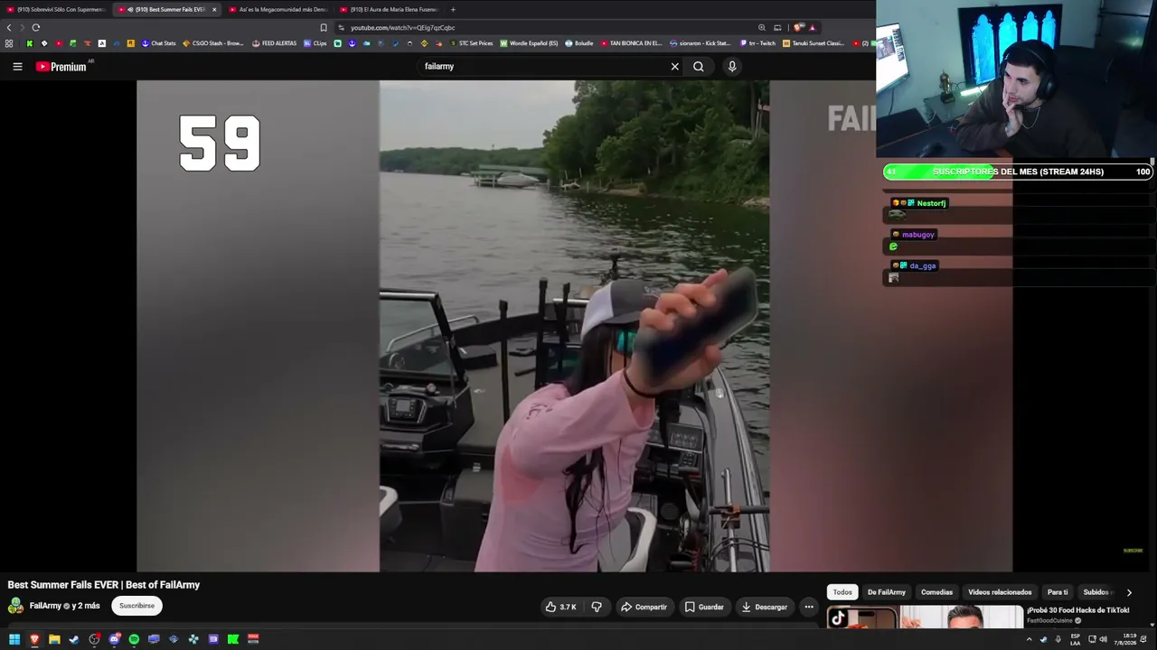
Task: Open the FailArmy channel avatar
Action: [x=15, y=606]
